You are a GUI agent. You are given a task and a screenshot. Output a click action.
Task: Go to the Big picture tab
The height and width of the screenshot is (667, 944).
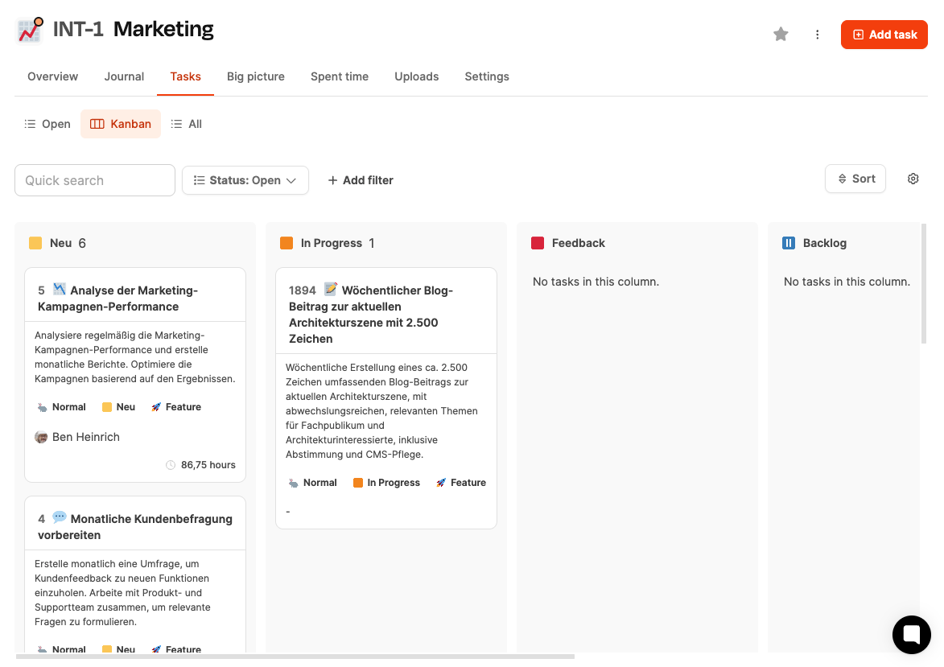click(x=256, y=76)
